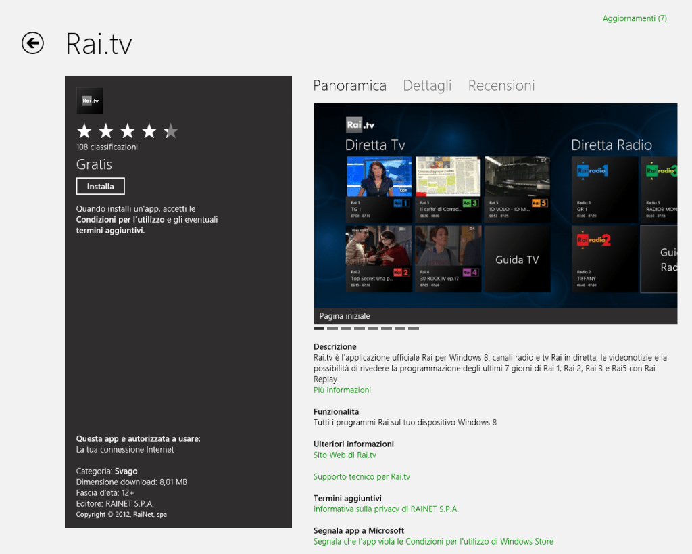
Task: Click the Gratis price label
Action: [x=94, y=164]
